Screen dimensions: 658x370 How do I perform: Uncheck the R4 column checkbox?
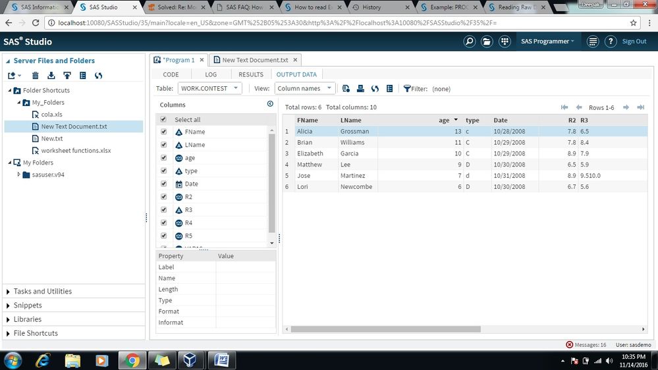pyautogui.click(x=163, y=223)
